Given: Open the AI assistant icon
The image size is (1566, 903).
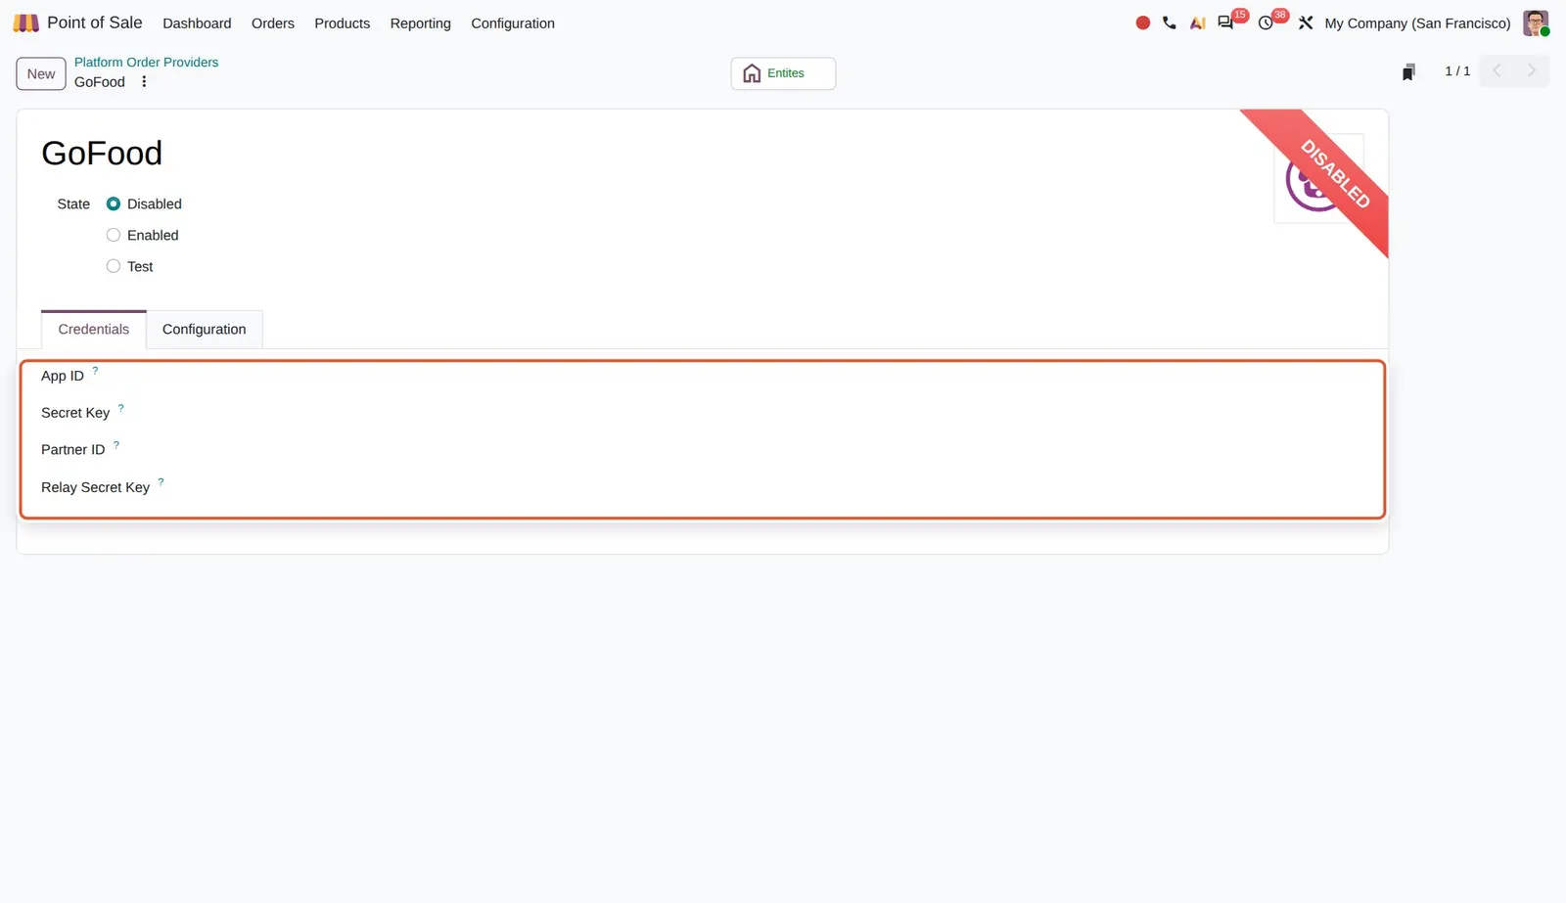Looking at the screenshot, I should click(1197, 23).
